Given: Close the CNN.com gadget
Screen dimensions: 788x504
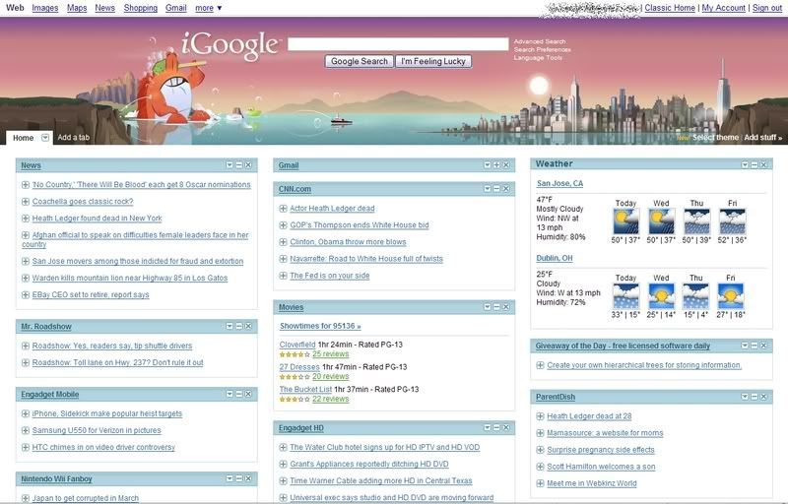Looking at the screenshot, I should point(506,188).
